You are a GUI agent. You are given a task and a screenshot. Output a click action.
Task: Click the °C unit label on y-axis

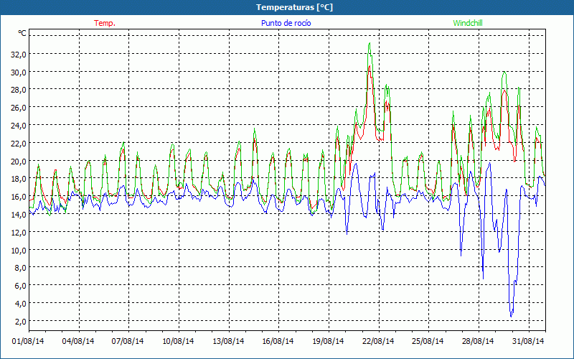(x=22, y=33)
